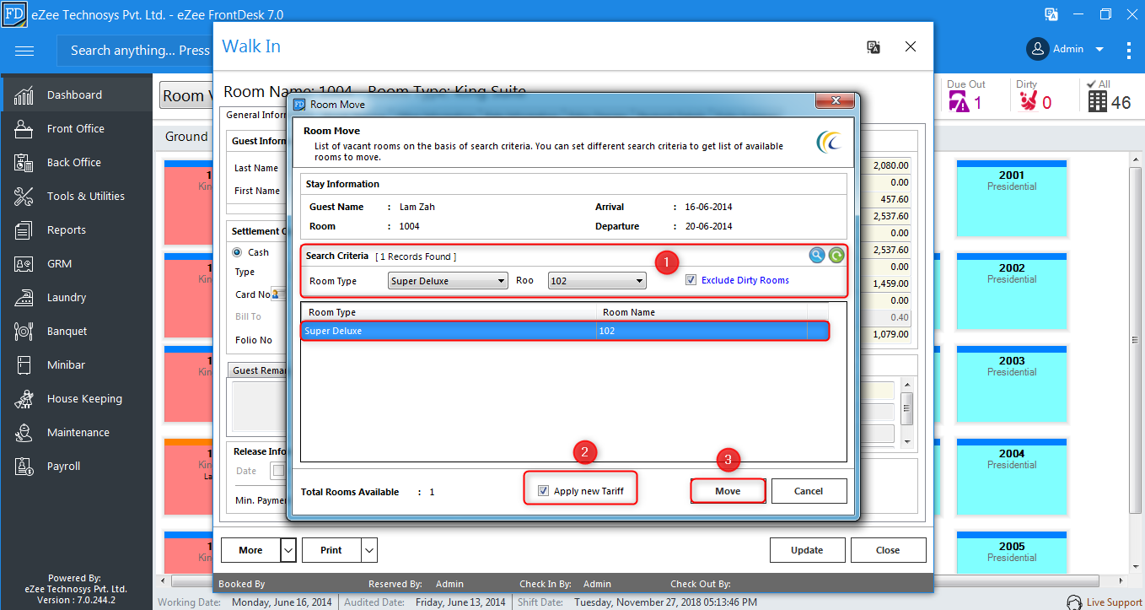Click the Live Support headset icon
The height and width of the screenshot is (610, 1145).
[x=1074, y=602]
